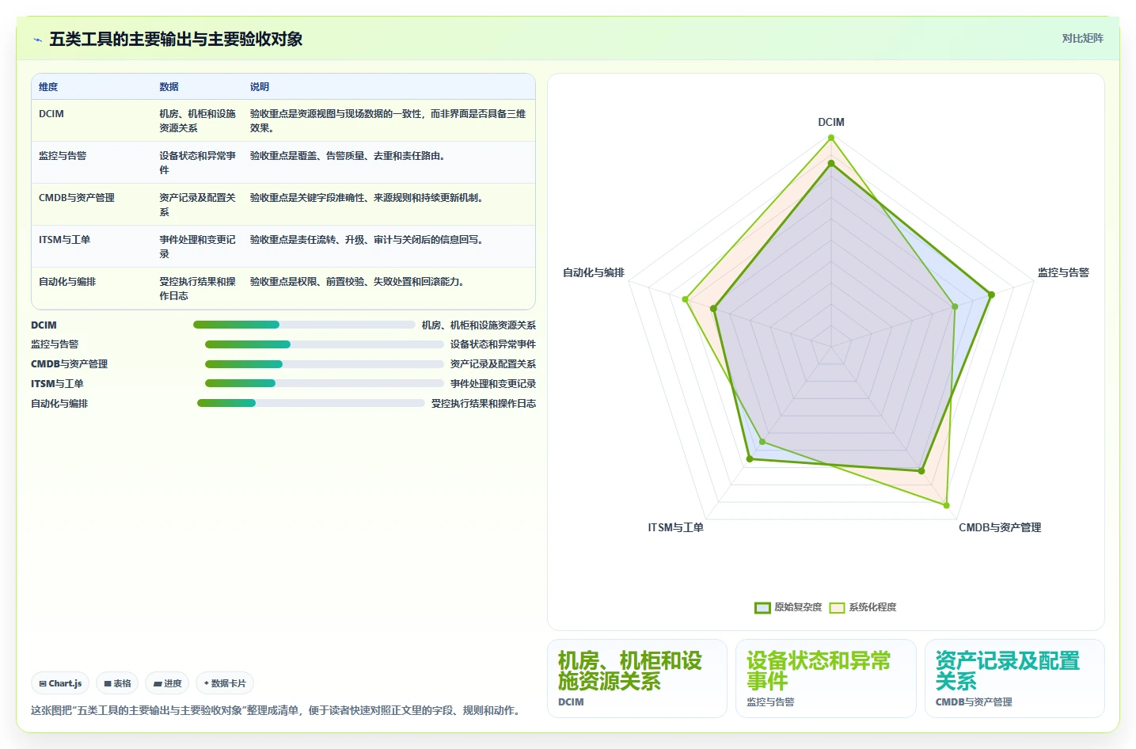The height and width of the screenshot is (749, 1136).
Task: Click the 说明 column header
Action: pyautogui.click(x=260, y=87)
